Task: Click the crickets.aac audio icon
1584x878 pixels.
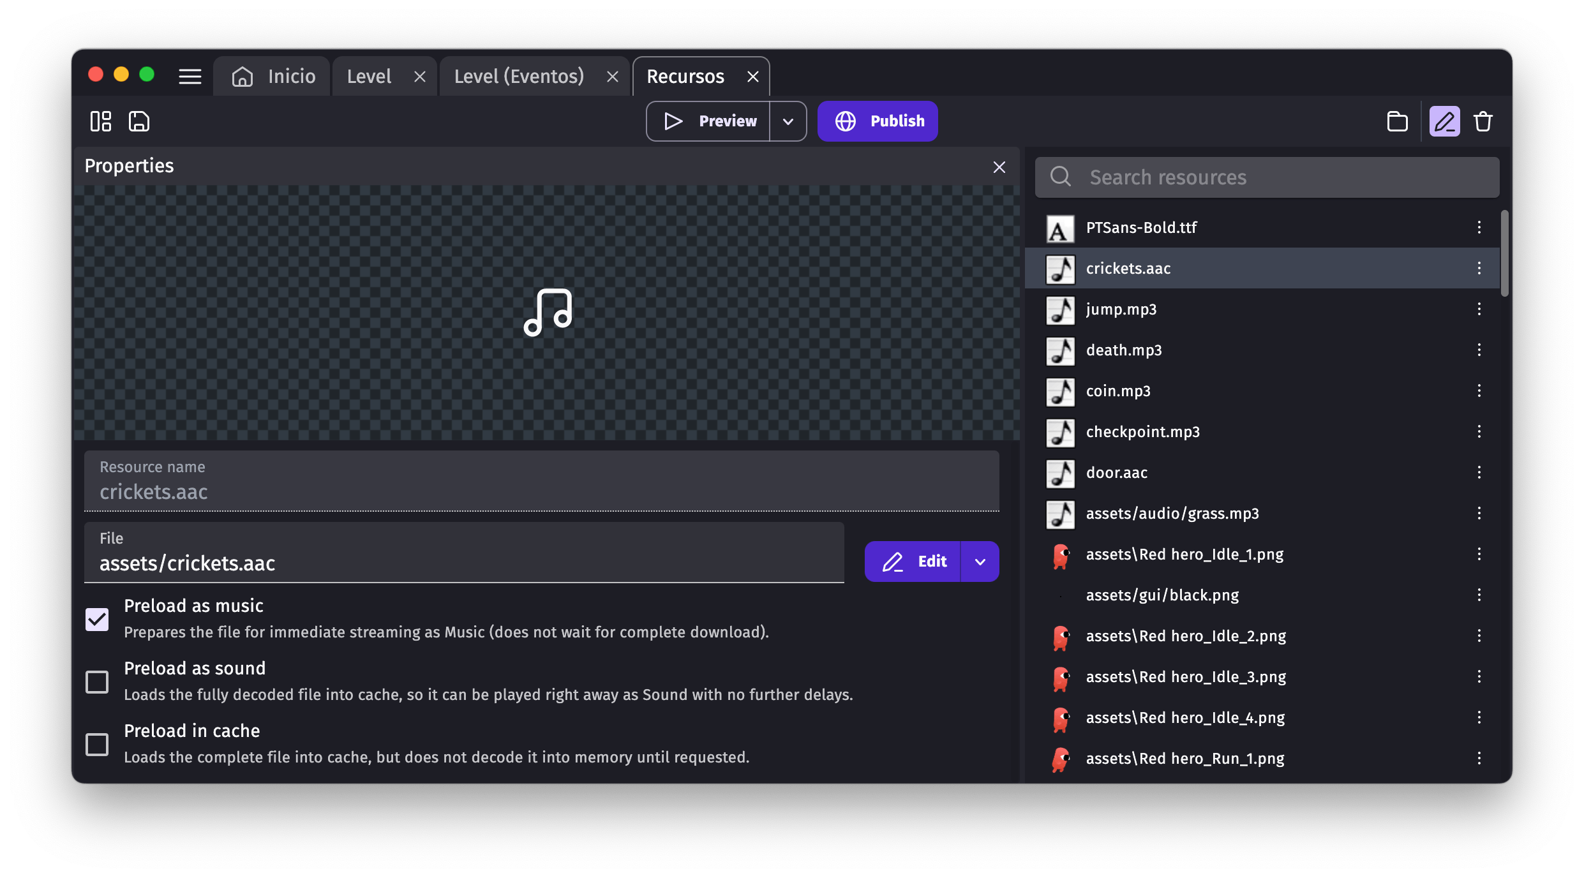Action: (1059, 269)
